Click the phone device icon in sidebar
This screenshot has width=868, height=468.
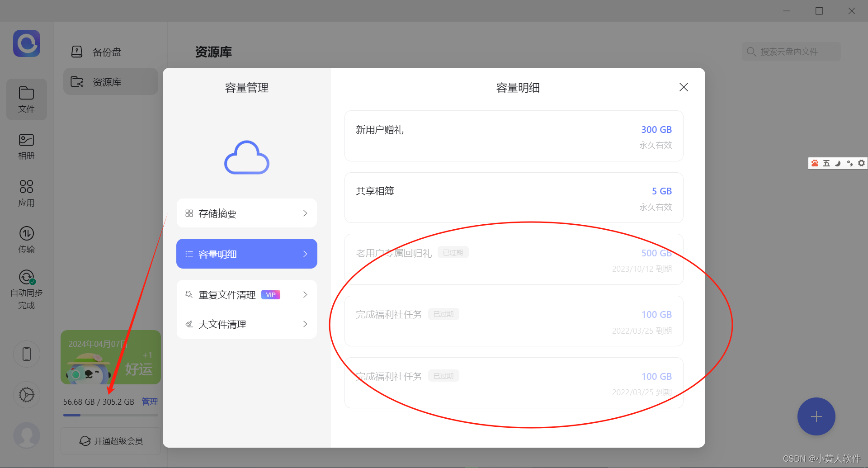[27, 354]
